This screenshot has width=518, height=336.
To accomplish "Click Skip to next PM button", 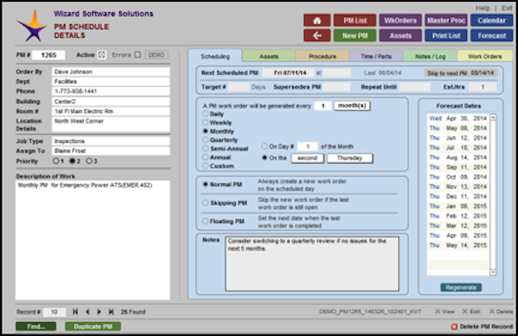I will click(x=461, y=73).
